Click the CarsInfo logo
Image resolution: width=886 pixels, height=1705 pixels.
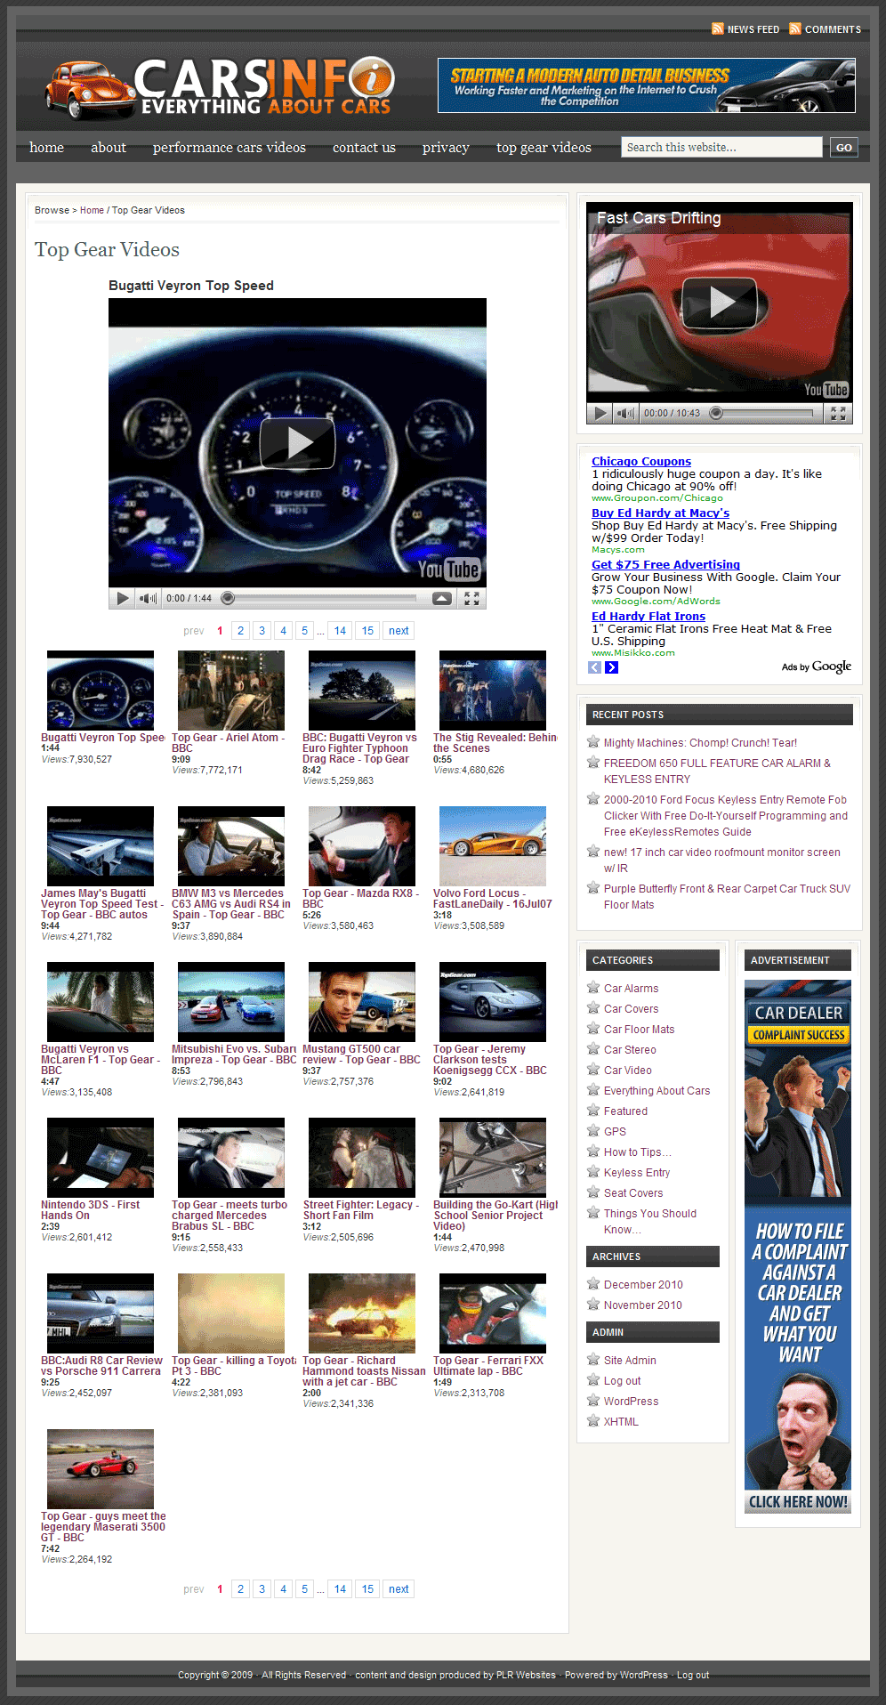(x=220, y=87)
